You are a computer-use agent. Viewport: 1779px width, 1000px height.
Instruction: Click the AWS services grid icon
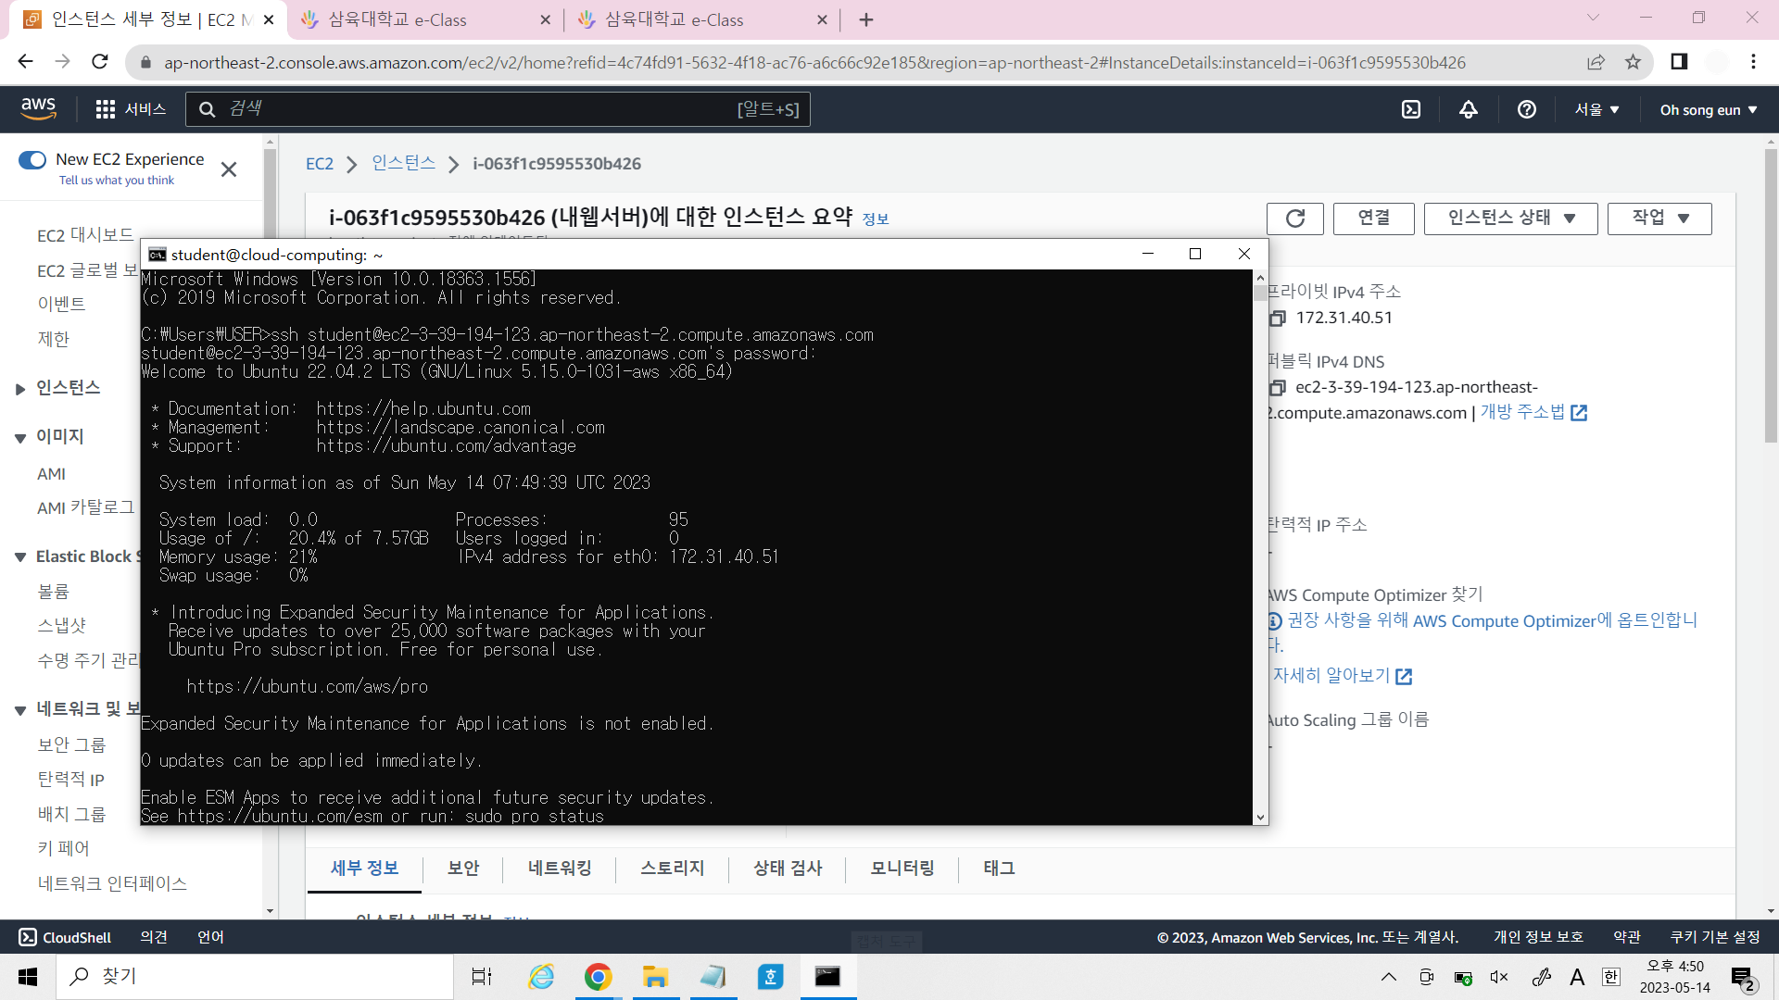[106, 109]
